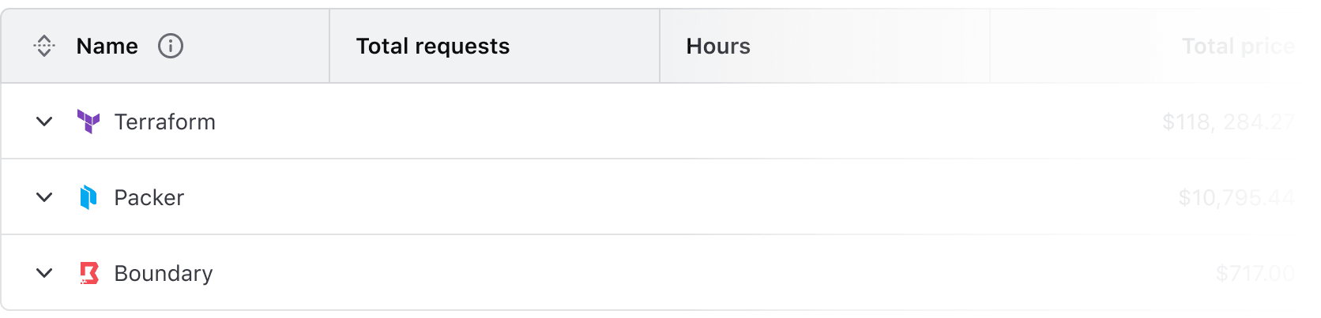
Task: Click the blue Packer logo icon
Action: [88, 197]
